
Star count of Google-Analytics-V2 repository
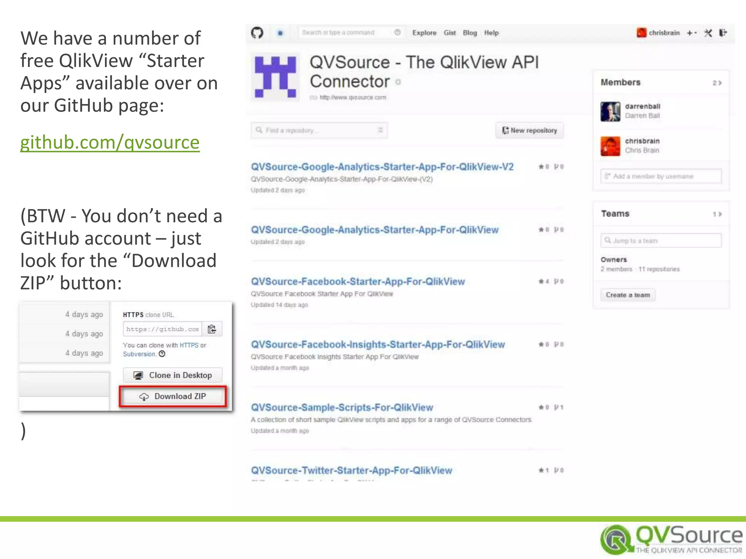pos(544,167)
